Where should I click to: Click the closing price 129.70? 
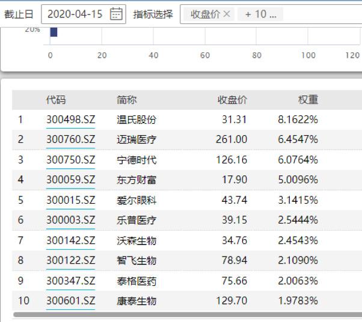(x=232, y=301)
